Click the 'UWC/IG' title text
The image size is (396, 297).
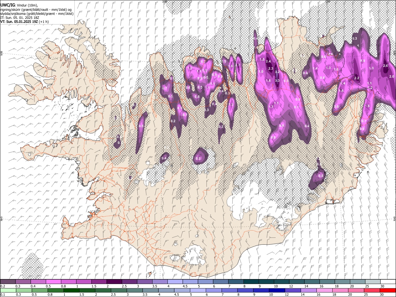tap(7, 5)
